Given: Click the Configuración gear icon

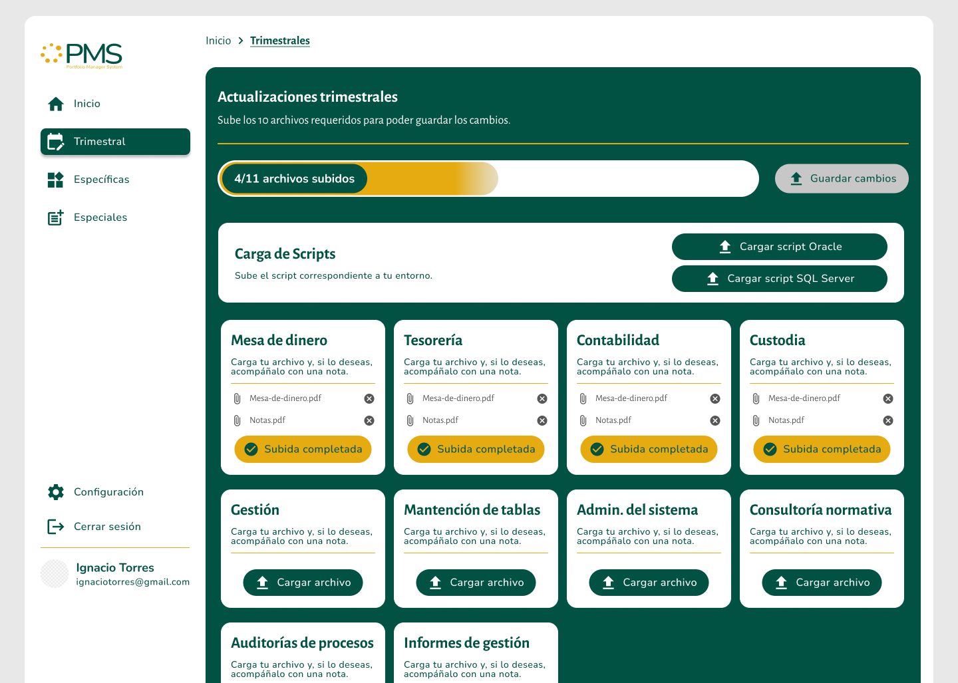Looking at the screenshot, I should (x=56, y=492).
